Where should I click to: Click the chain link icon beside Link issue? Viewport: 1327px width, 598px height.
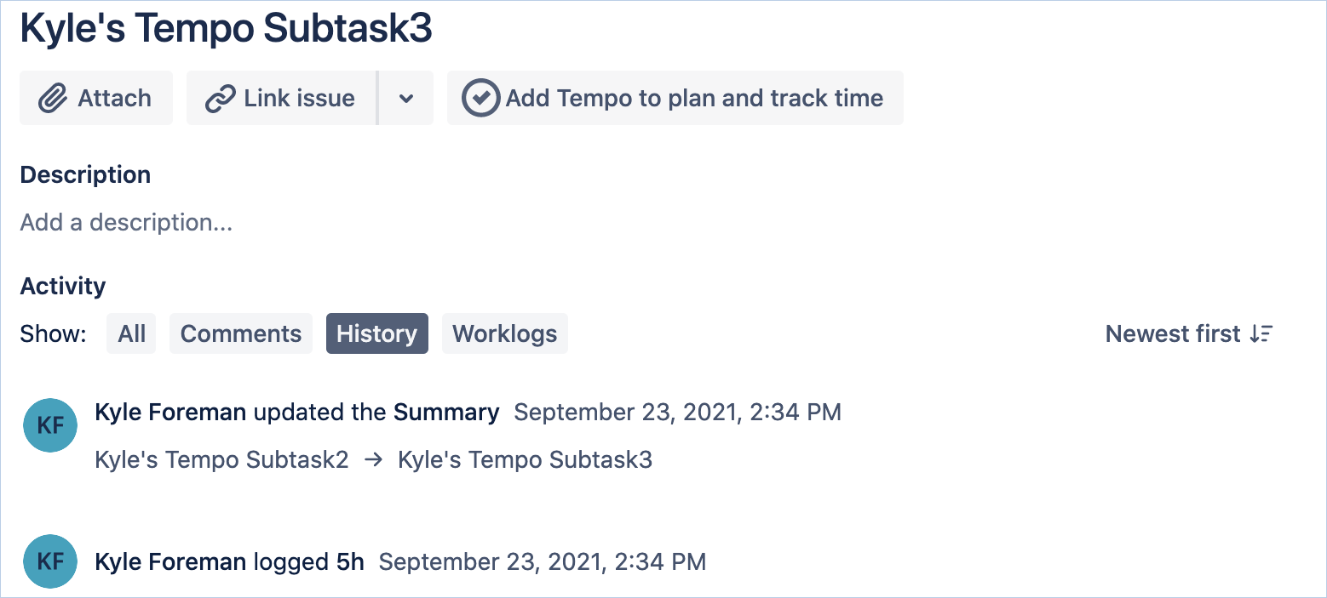click(222, 98)
